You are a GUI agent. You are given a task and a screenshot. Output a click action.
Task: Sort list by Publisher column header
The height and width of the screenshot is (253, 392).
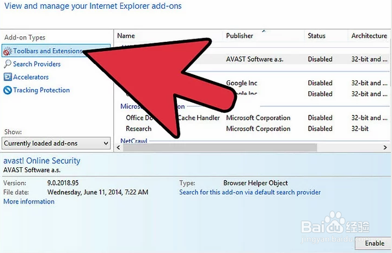point(240,36)
